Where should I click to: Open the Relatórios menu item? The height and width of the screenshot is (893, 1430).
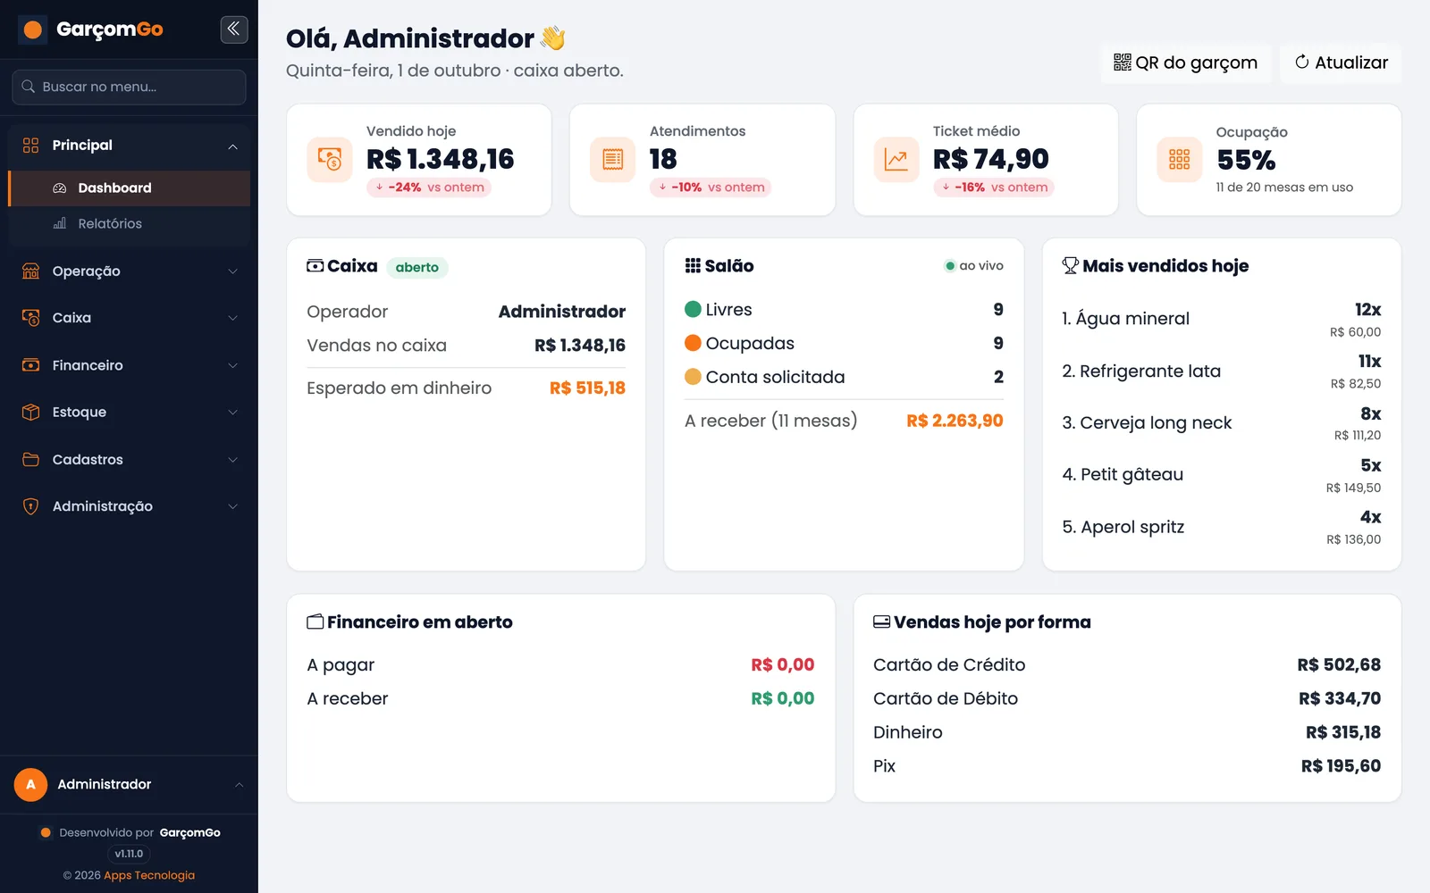(130, 224)
